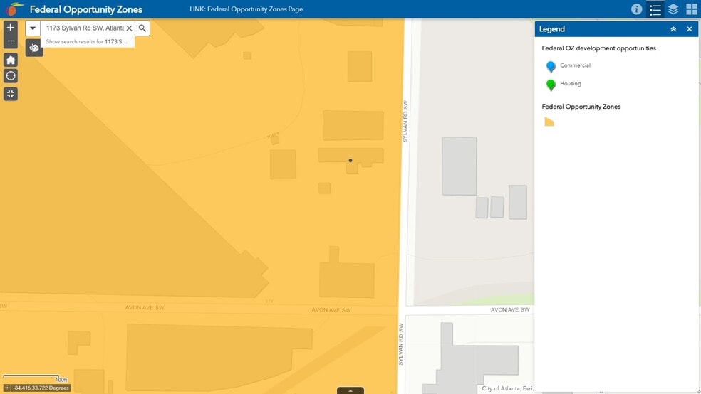The width and height of the screenshot is (701, 394).
Task: Exit full screen with the shrink icon
Action: [x=10, y=94]
